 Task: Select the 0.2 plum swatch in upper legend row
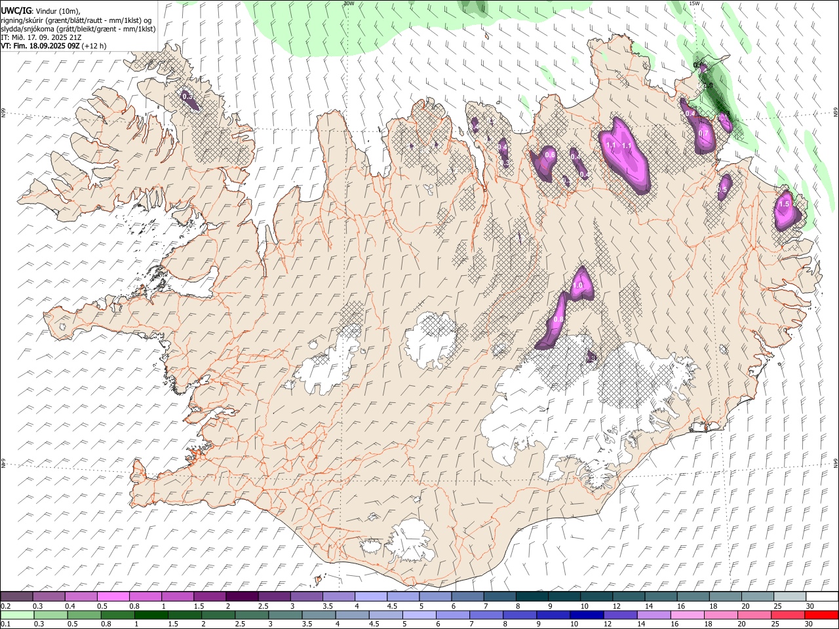click(16, 597)
